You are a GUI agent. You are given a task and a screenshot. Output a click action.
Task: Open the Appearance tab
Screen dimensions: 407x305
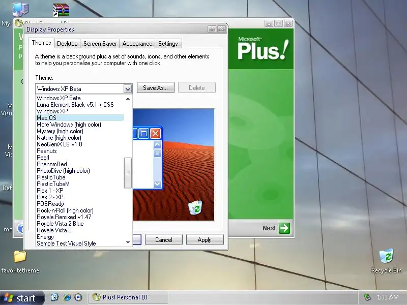click(x=137, y=44)
